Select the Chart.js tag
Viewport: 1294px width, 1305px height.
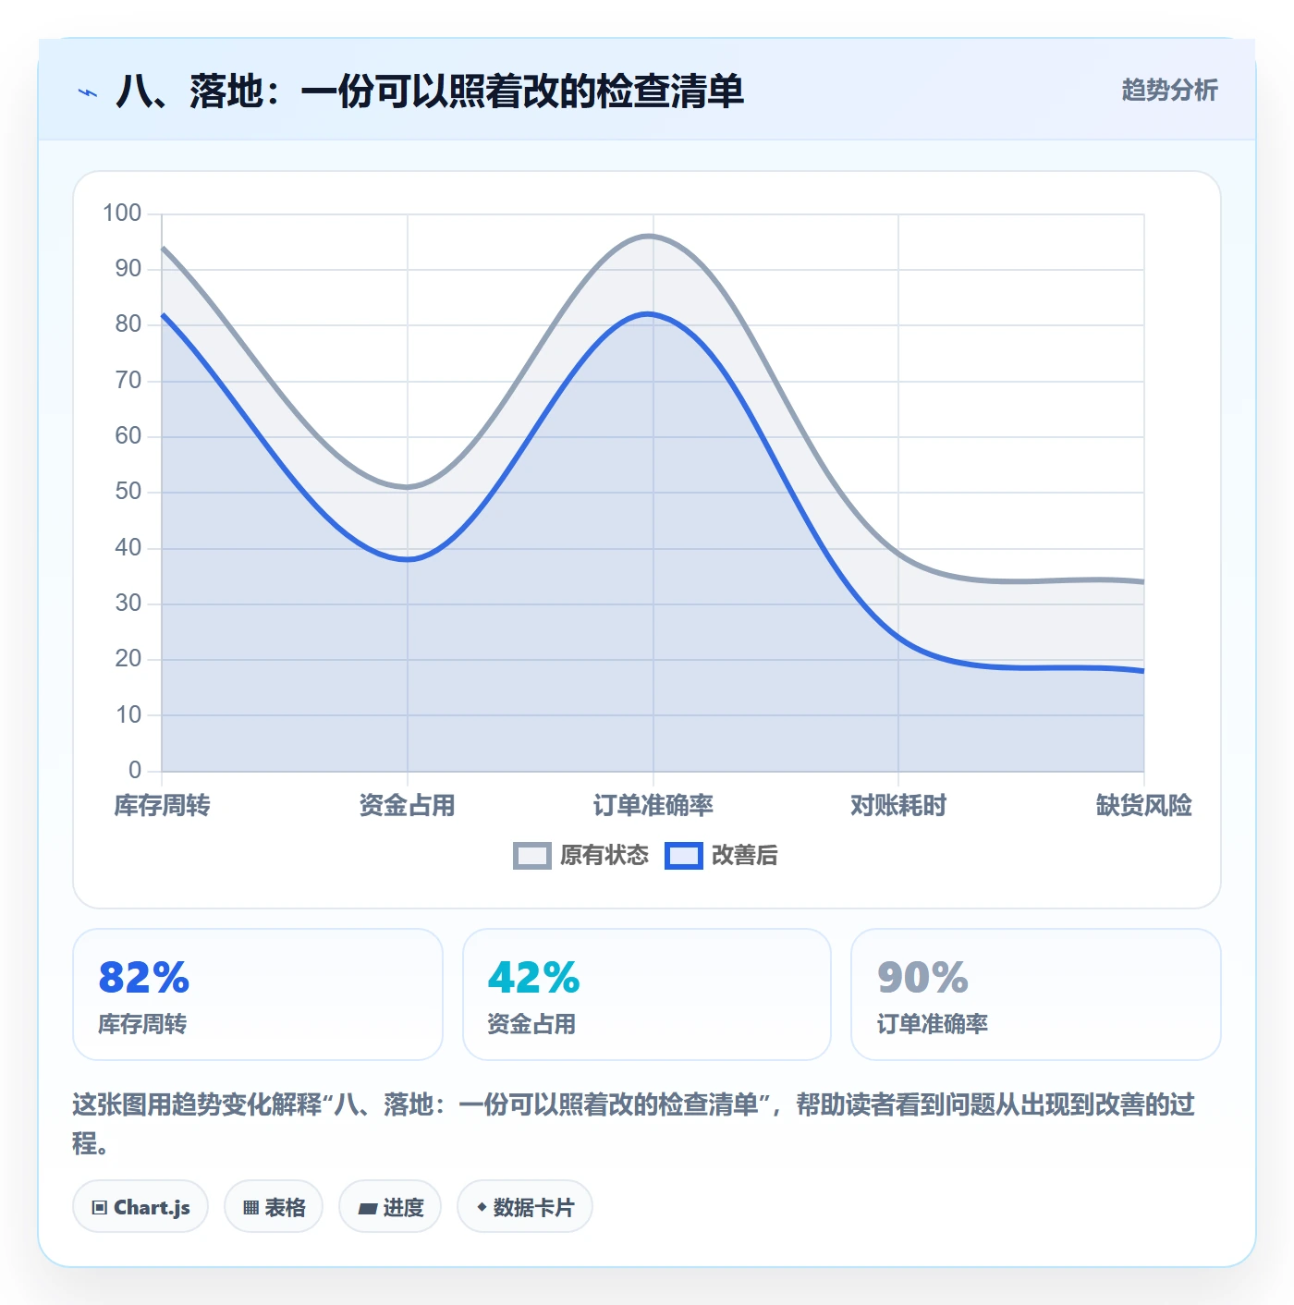[140, 1207]
